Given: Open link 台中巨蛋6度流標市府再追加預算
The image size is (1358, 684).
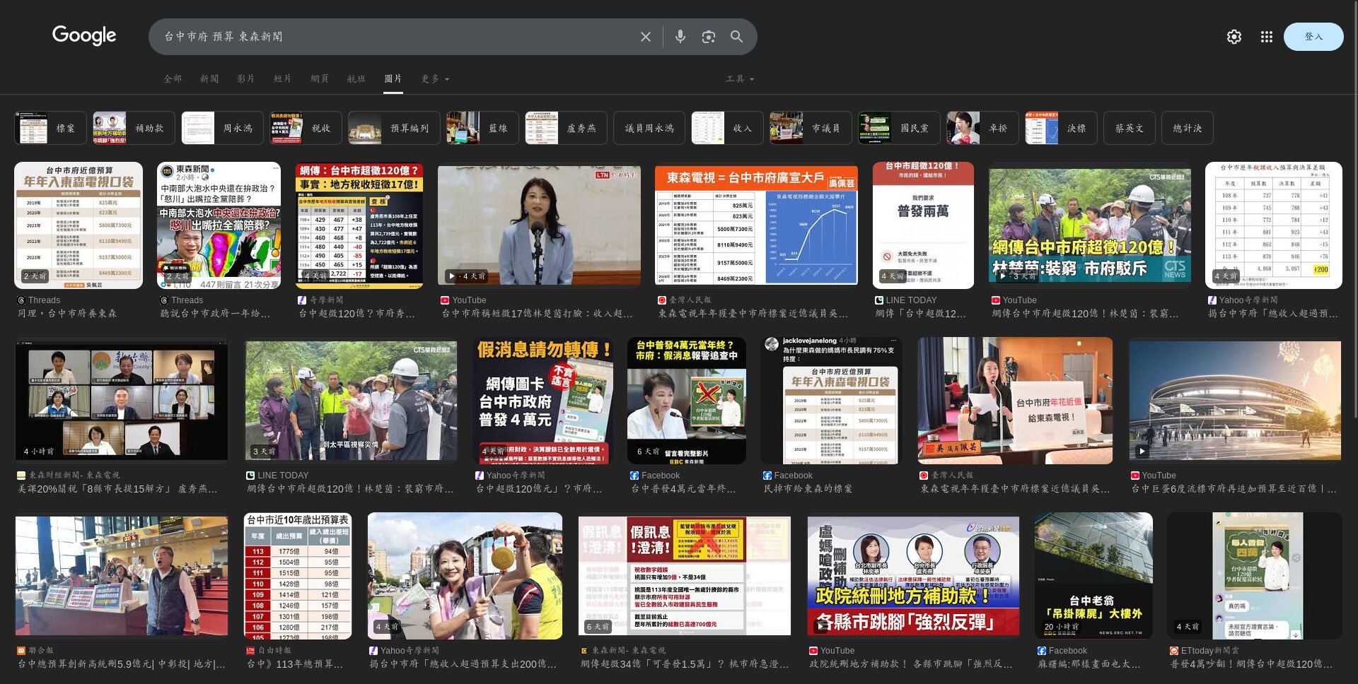Looking at the screenshot, I should click(x=1234, y=488).
